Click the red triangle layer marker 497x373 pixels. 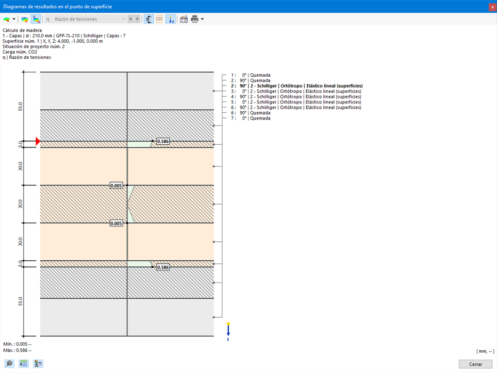tap(38, 141)
